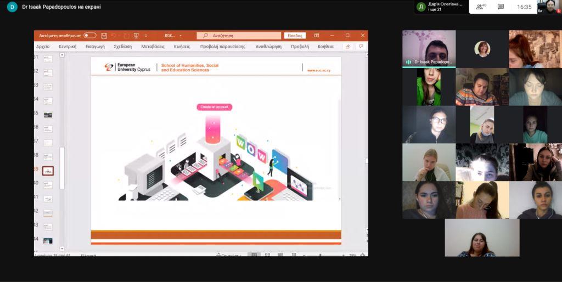
Task: Start slideshow from the quick access toolbar
Action: point(136,36)
